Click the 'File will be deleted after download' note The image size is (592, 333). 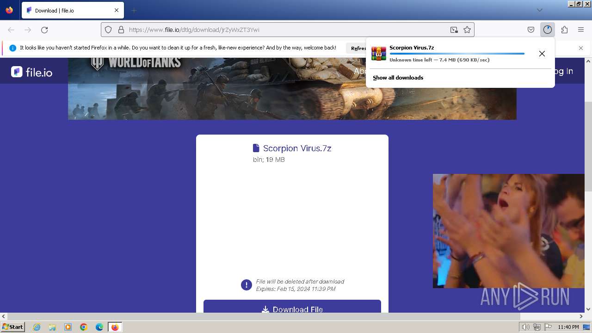click(300, 281)
